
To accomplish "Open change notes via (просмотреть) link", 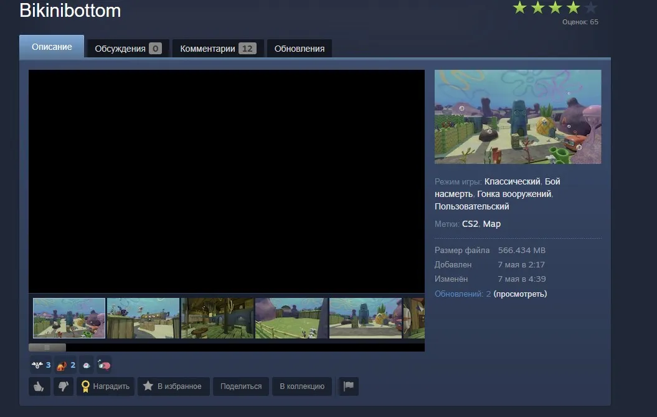I will pyautogui.click(x=520, y=294).
